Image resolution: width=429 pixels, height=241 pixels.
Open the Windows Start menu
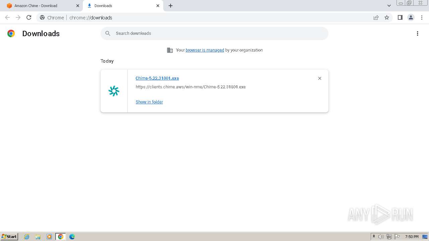tap(9, 237)
